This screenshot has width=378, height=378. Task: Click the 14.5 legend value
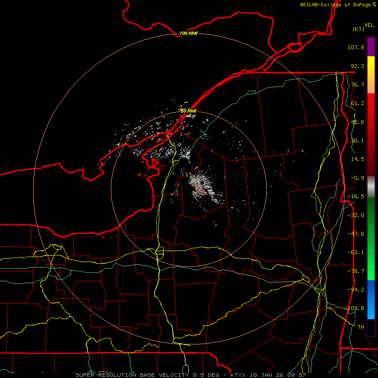point(357,159)
